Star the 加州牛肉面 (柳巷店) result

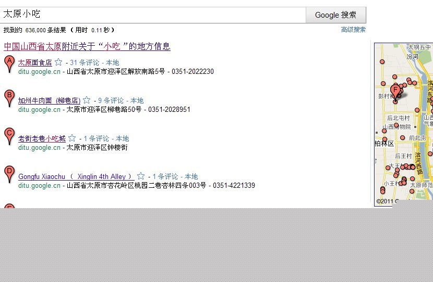(87, 100)
